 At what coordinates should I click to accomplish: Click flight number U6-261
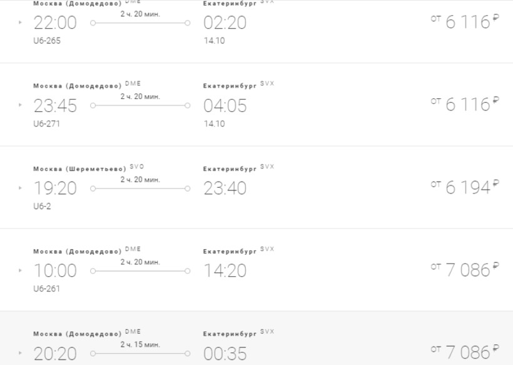[47, 289]
